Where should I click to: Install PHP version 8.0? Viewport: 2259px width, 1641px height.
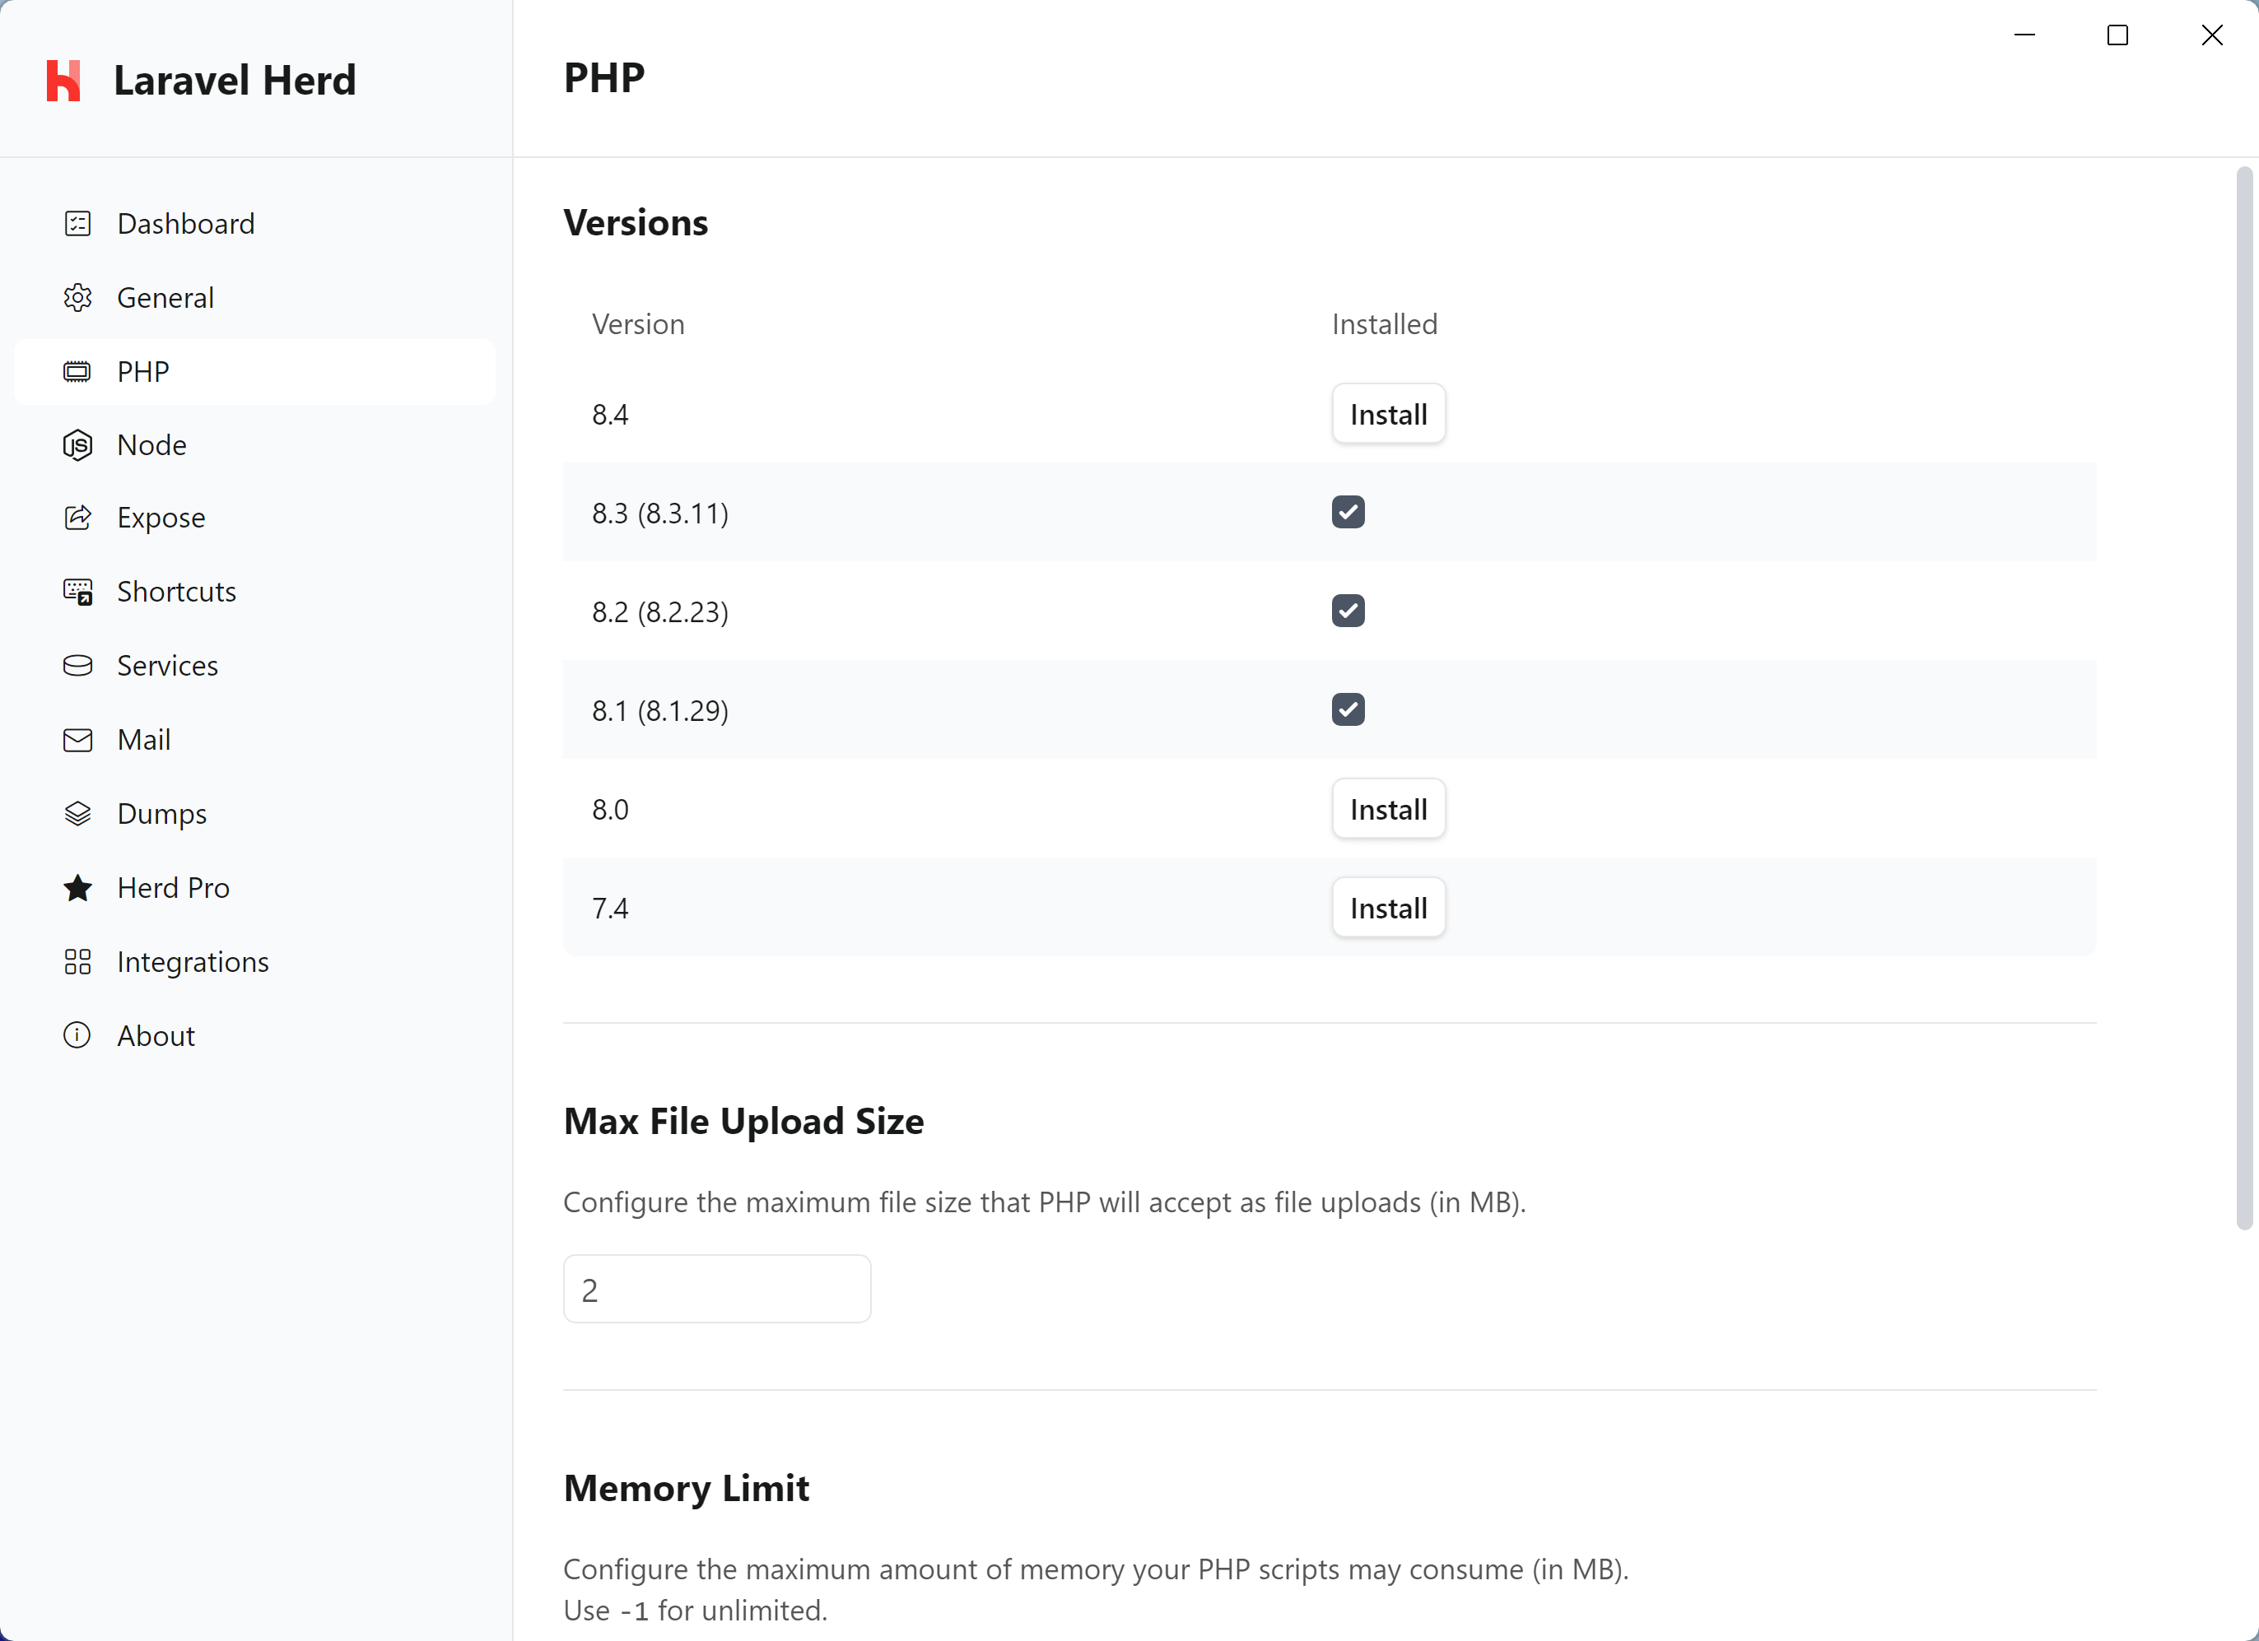point(1387,808)
